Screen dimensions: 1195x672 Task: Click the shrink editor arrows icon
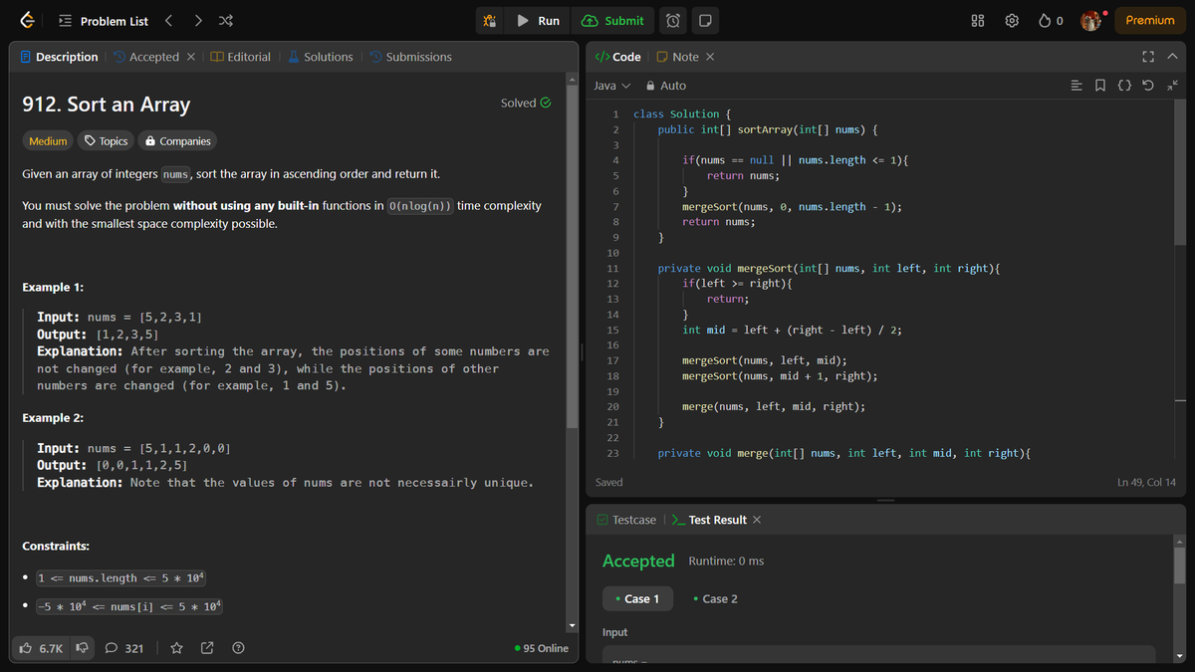tap(1172, 86)
